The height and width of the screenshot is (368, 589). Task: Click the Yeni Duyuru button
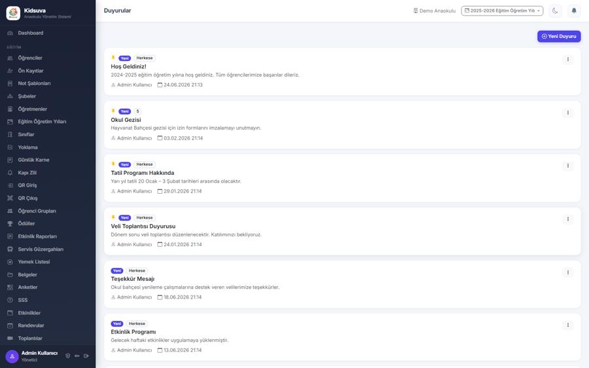pos(559,37)
